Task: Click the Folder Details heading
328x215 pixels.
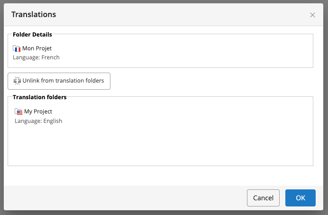Action: (32, 35)
